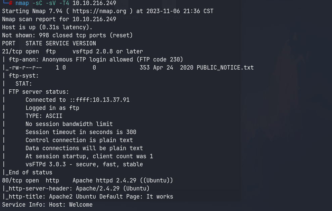Viewport: 332px width, 211px height.
Task: Click the red root prompt hash symbol
Action: [x=10, y=3]
